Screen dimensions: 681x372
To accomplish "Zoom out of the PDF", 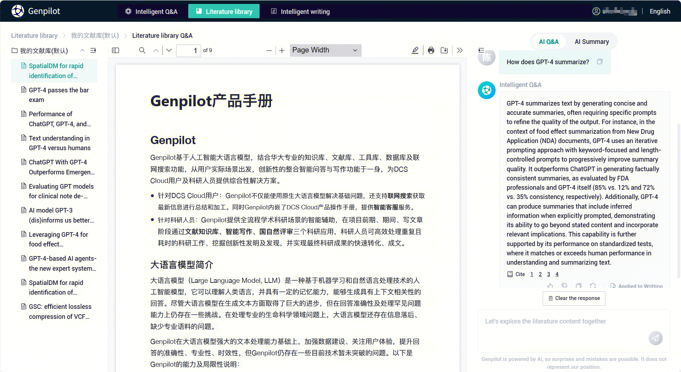I will [269, 51].
